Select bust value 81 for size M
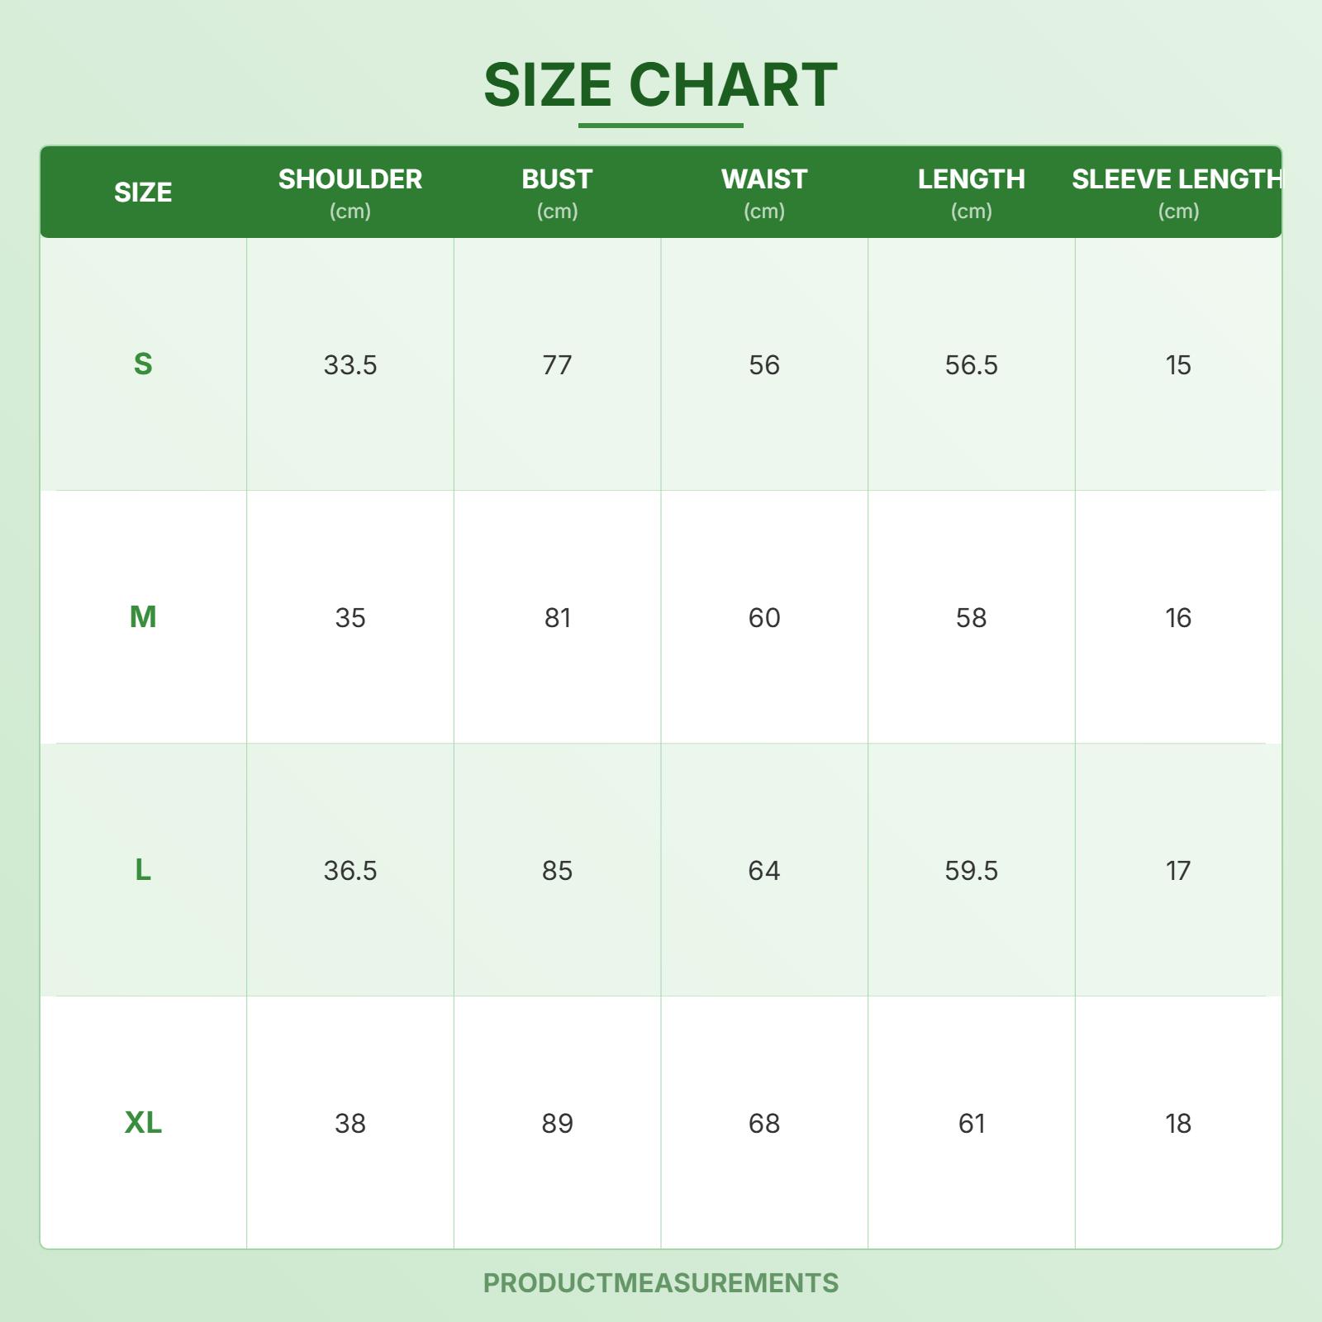 (x=557, y=618)
